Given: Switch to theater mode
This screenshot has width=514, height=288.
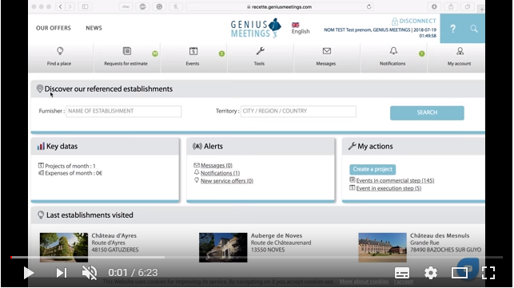Looking at the screenshot, I should pos(460,273).
